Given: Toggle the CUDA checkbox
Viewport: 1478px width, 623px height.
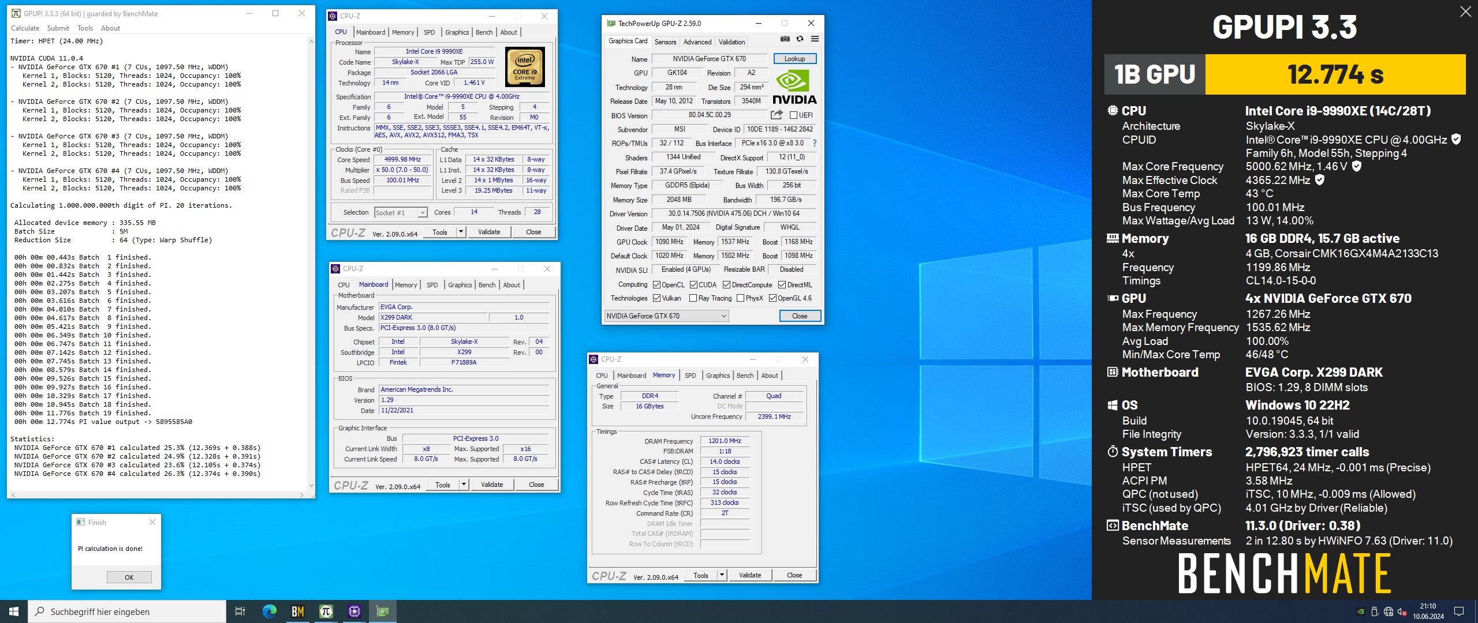Looking at the screenshot, I should coord(693,285).
